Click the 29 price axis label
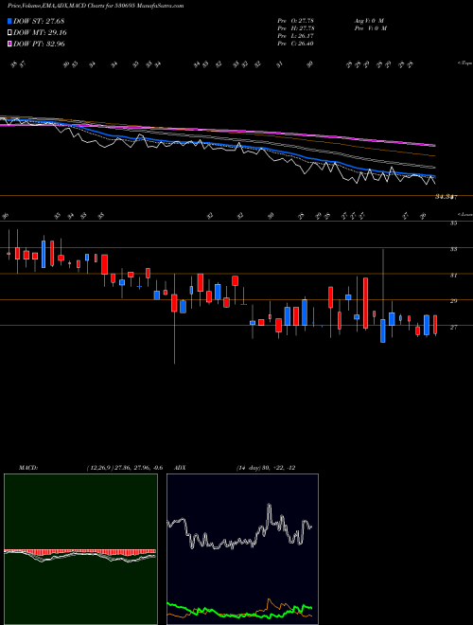This screenshot has height=625, width=473. coord(453,301)
